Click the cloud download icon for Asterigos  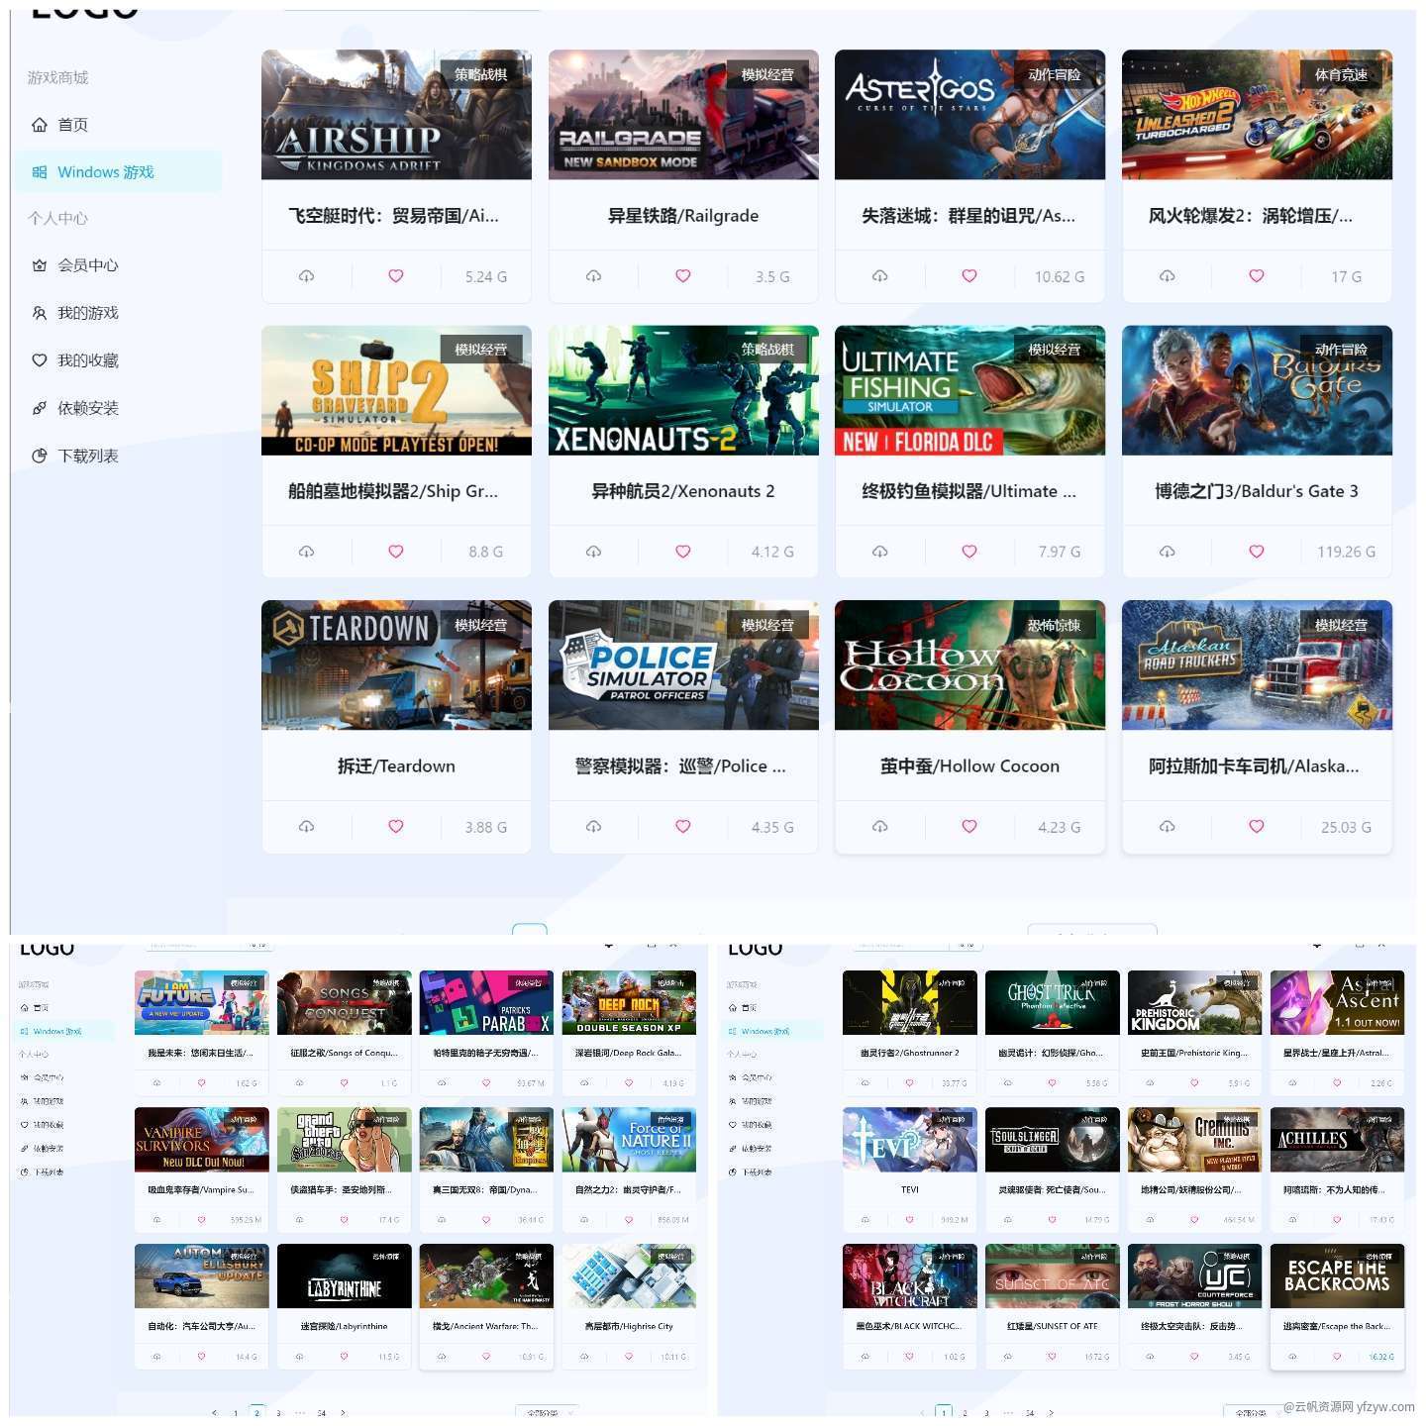pyautogui.click(x=879, y=276)
